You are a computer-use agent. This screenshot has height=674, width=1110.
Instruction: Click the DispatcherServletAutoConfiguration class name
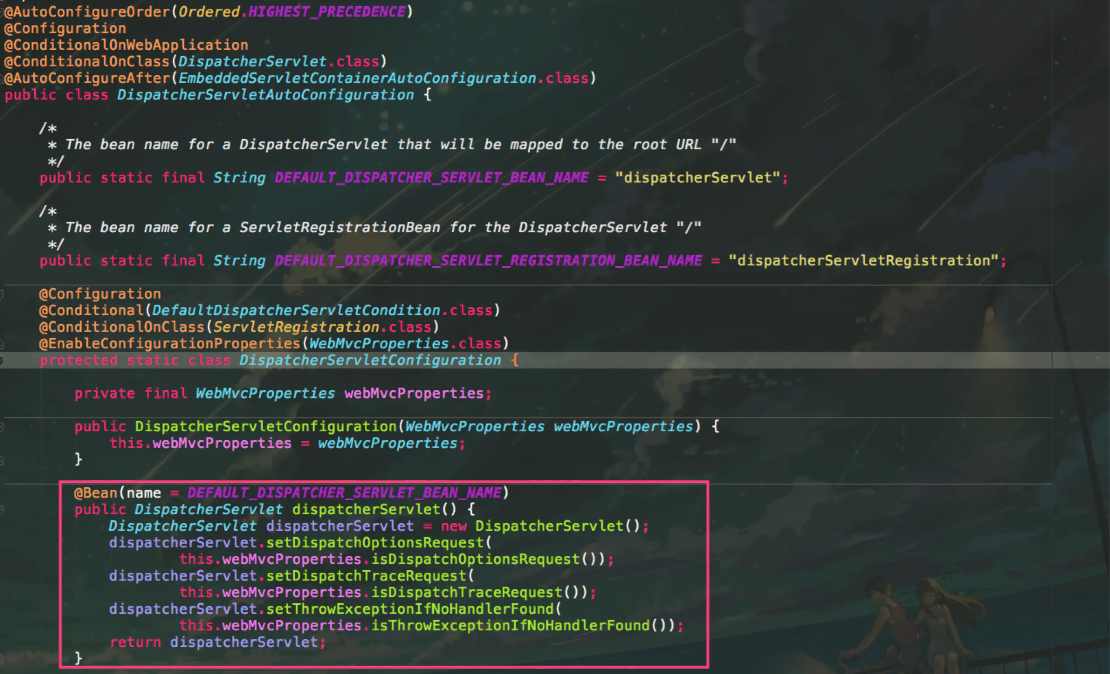coord(265,95)
